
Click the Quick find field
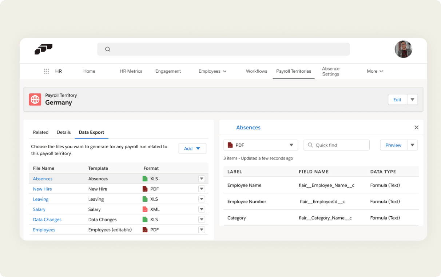tap(337, 145)
